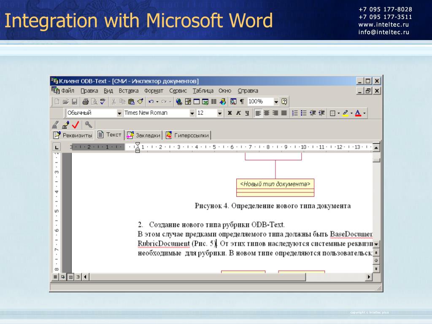Click the wrench settings icon

pyautogui.click(x=89, y=125)
